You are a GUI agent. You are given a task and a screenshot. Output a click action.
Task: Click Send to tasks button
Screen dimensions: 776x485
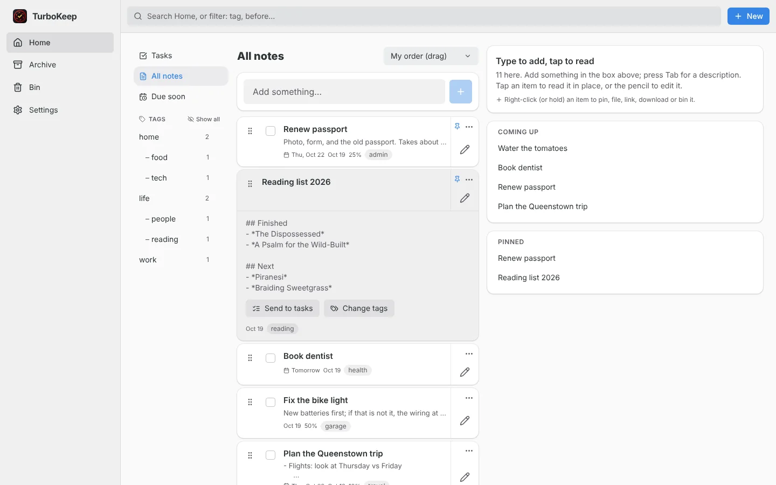[x=282, y=308]
